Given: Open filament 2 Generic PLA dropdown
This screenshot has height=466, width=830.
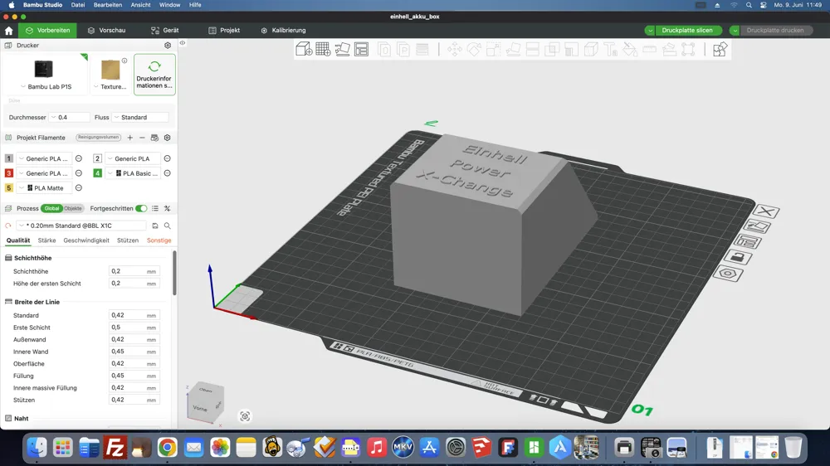Looking at the screenshot, I should point(132,158).
